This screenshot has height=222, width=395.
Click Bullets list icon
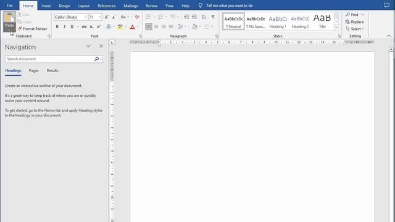pyautogui.click(x=148, y=17)
